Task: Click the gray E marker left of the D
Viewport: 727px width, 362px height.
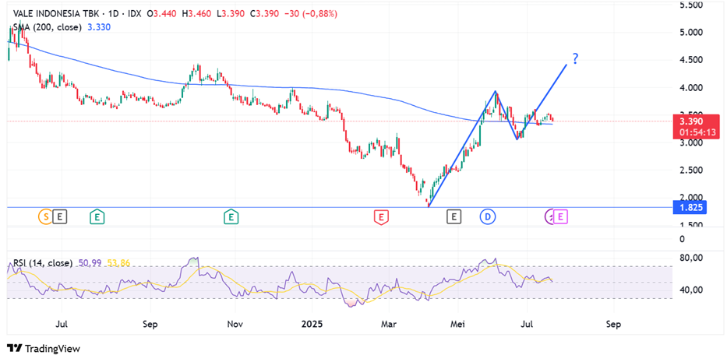Action: (x=453, y=216)
